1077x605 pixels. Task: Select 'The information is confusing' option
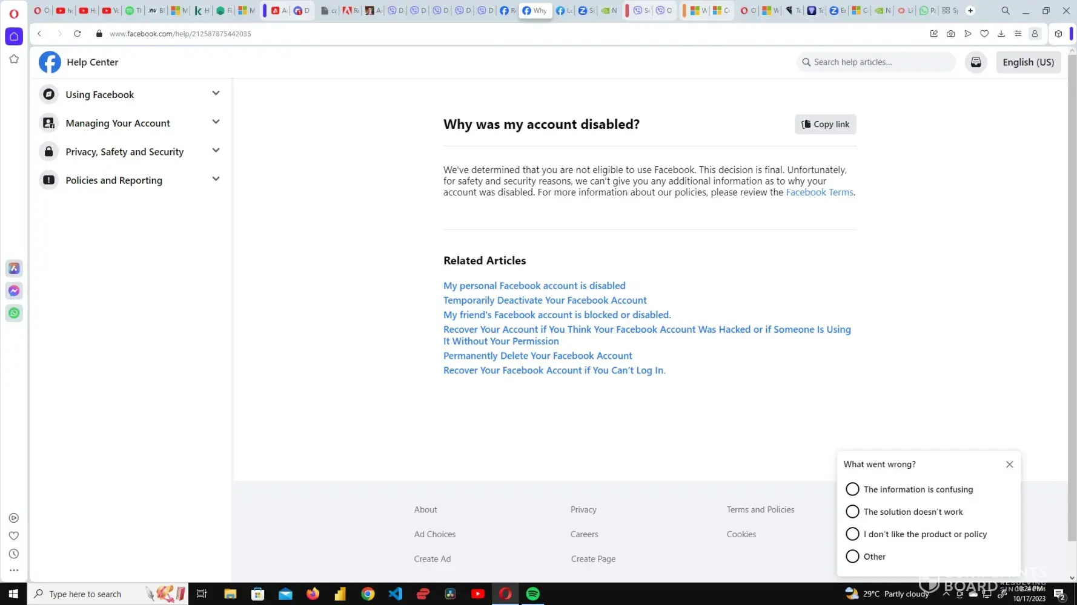(852, 489)
